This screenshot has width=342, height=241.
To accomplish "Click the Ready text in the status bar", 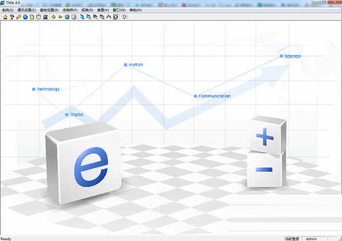I will point(6,238).
